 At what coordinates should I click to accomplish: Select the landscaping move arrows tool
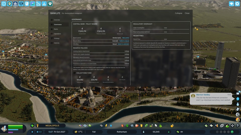(232, 126)
